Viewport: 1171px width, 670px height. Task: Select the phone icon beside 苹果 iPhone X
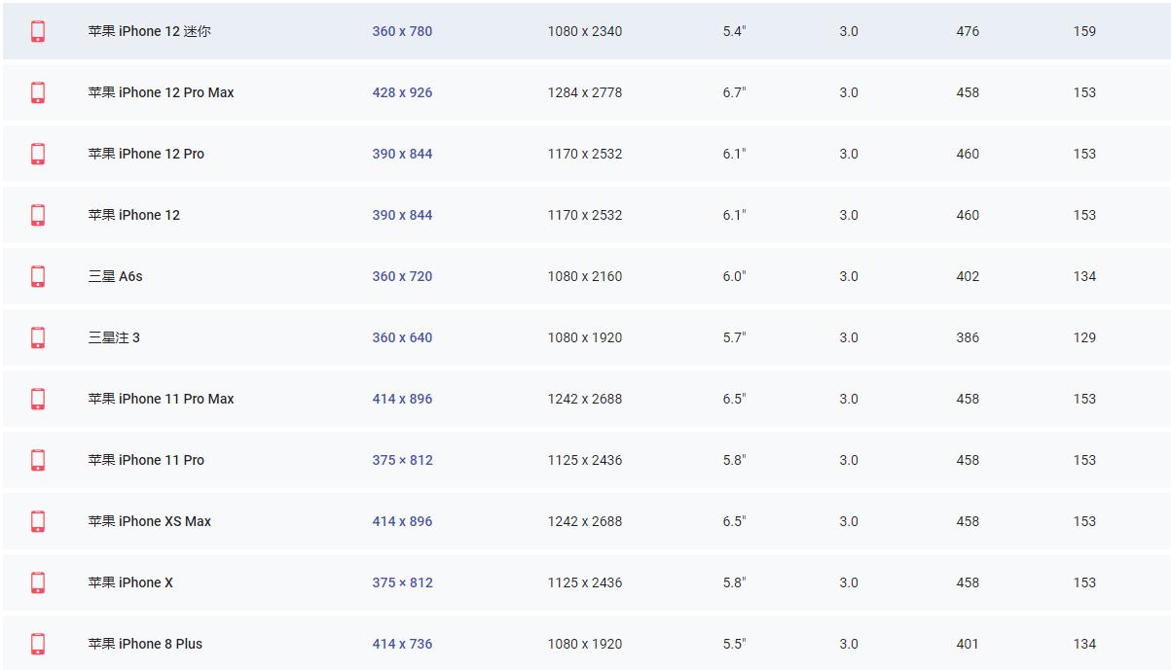[x=38, y=582]
